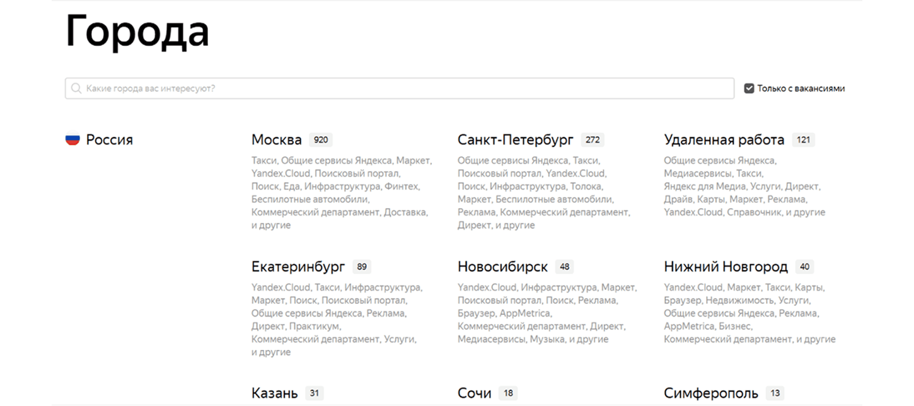Click the Санкт-Петербург services description text
914x406 pixels.
(543, 193)
